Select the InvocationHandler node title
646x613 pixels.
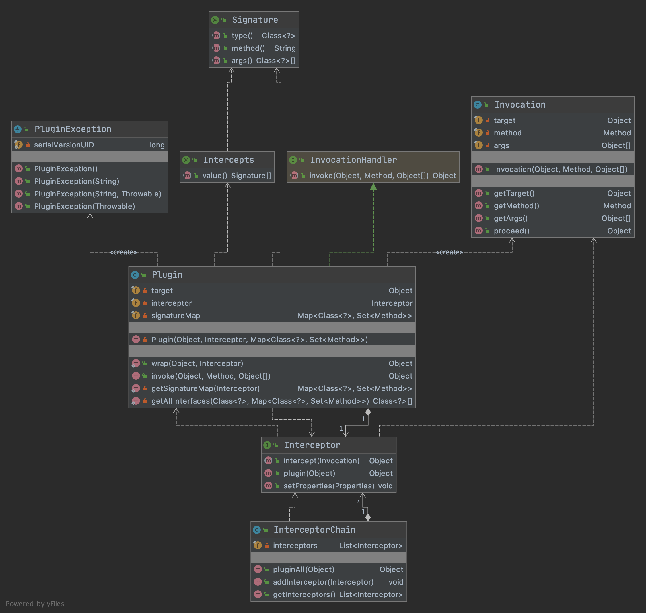pyautogui.click(x=353, y=160)
